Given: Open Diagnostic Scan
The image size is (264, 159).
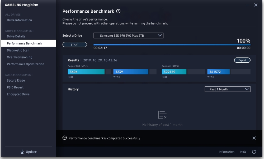Looking at the screenshot, I should tap(18, 50).
